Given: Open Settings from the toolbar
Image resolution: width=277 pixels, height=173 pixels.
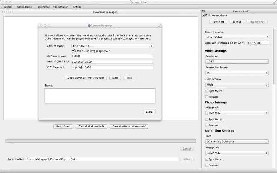Looking at the screenshot, I should click(x=77, y=7).
